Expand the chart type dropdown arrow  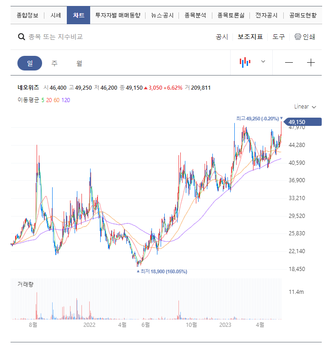point(263,61)
